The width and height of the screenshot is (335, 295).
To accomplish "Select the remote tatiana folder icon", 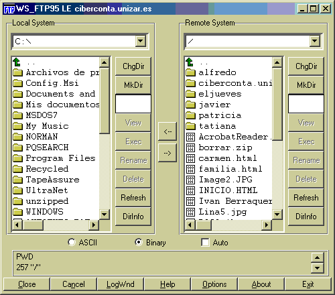I will [x=190, y=126].
